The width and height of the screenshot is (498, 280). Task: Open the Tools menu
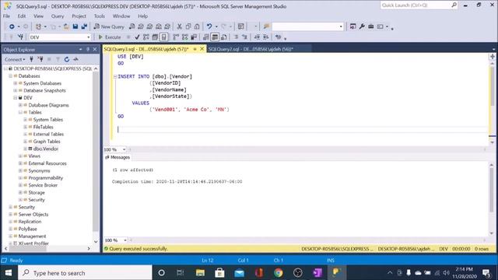pyautogui.click(x=100, y=16)
